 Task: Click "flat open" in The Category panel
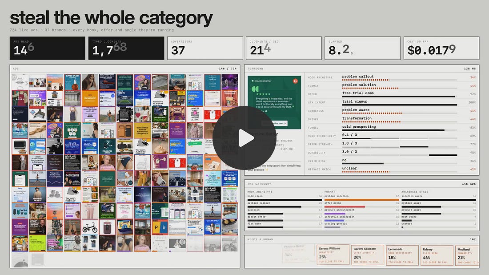254,223
